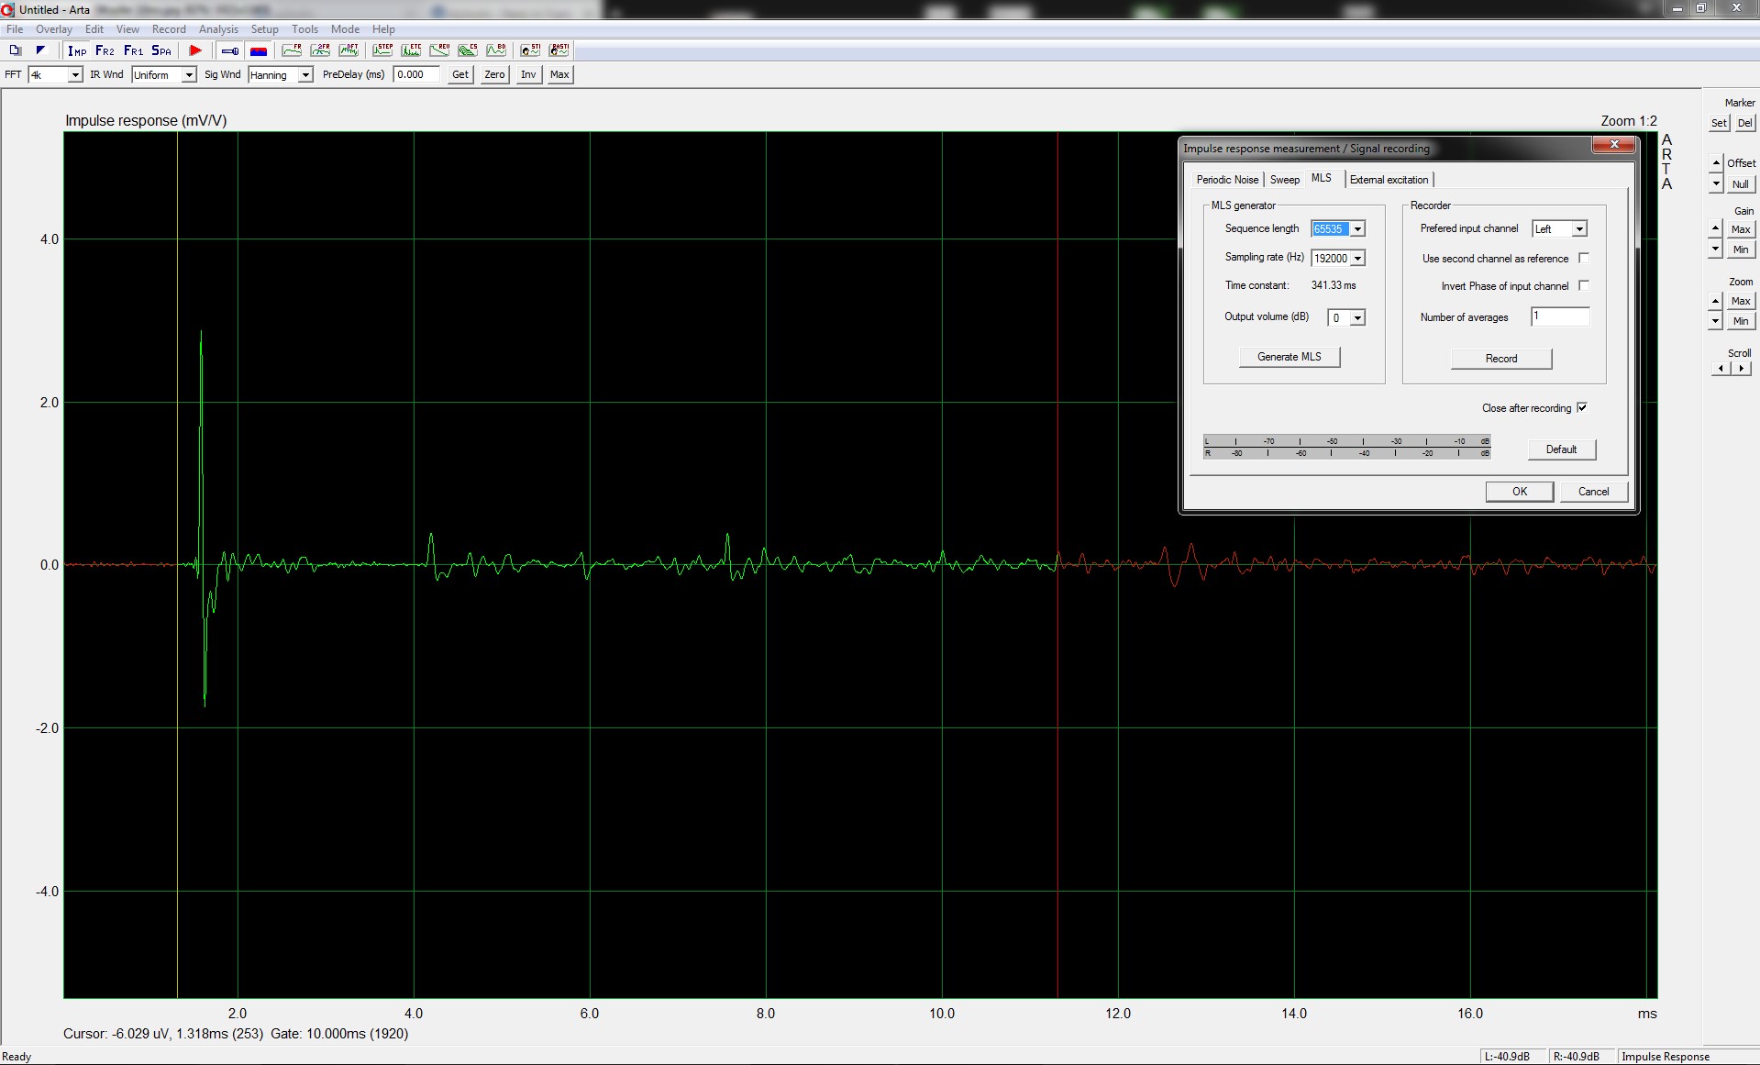Expand the Prefered input channel dropdown
The height and width of the screenshot is (1065, 1760).
pos(1579,229)
